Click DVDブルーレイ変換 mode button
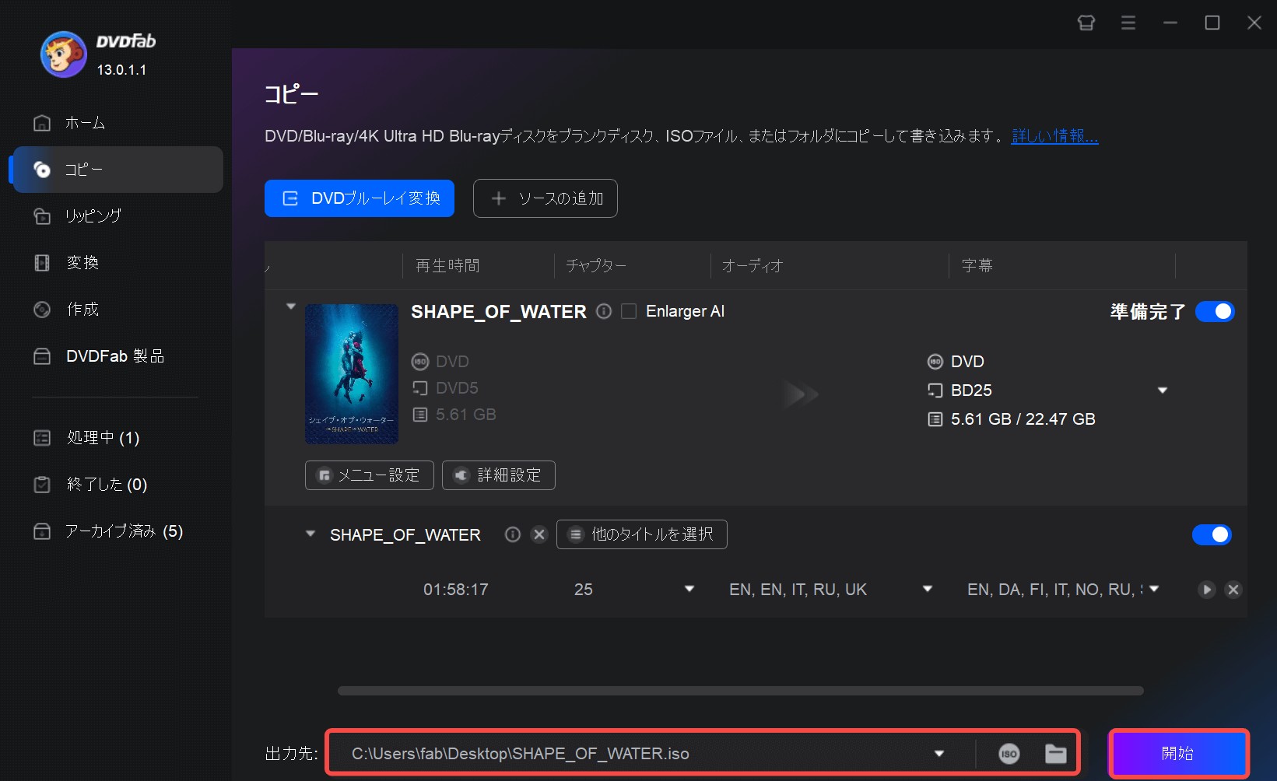 point(360,198)
